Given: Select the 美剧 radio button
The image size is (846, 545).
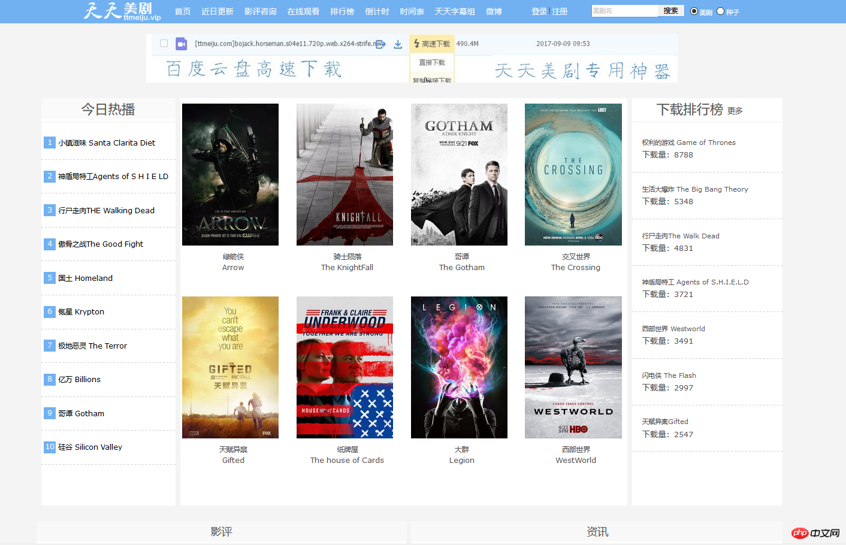Looking at the screenshot, I should [694, 11].
